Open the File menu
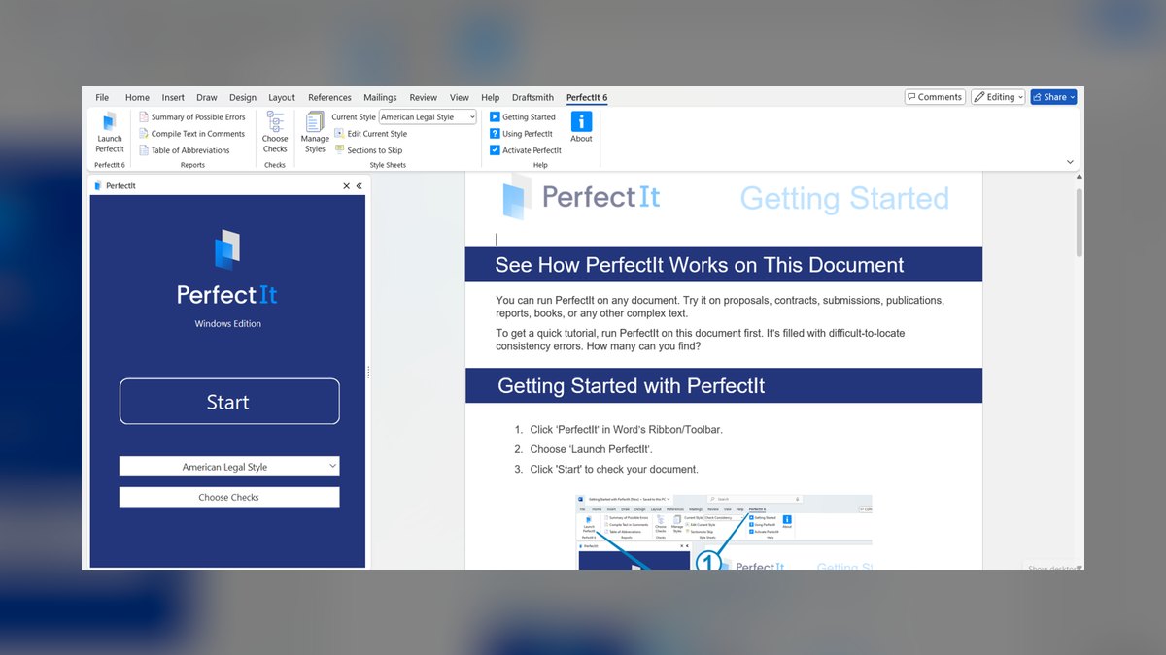The image size is (1166, 655). pos(102,97)
